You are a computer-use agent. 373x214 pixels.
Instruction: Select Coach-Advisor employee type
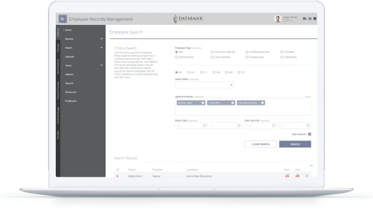[212, 57]
